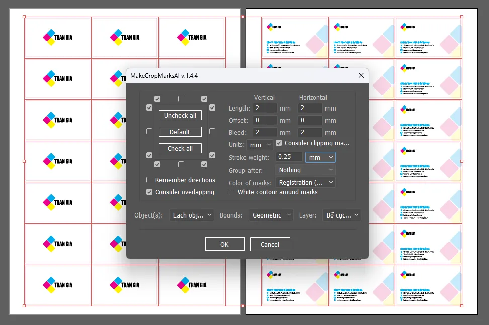Check the top-center crop mark checkbox
The image size is (489, 325).
[181, 99]
